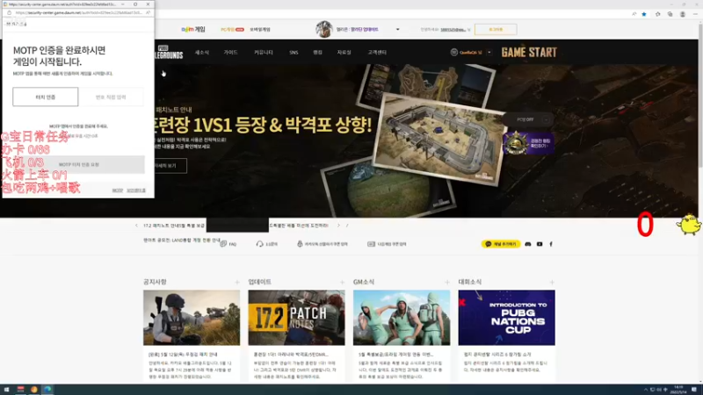
Task: Click the yellow KakaoTalk 채널 추가하기 button
Action: click(x=501, y=244)
